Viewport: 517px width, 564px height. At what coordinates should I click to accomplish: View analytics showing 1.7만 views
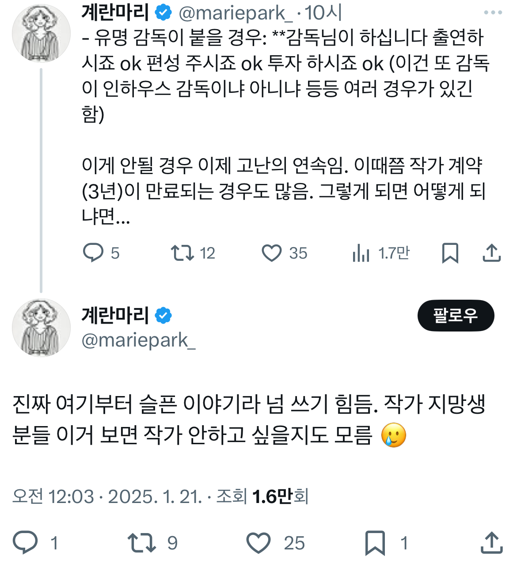click(361, 253)
